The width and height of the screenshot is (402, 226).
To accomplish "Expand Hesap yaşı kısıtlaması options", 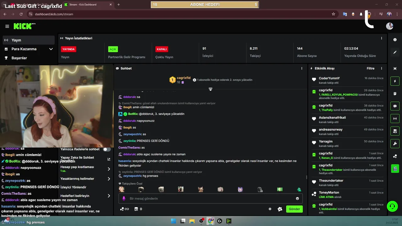I will (109, 169).
